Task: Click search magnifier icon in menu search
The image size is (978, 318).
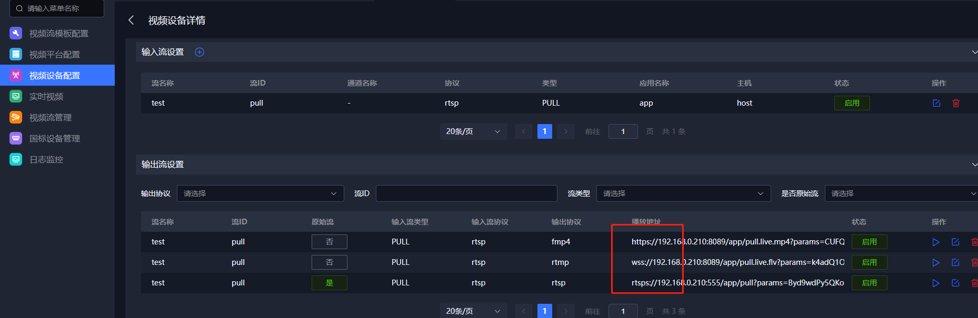Action: point(19,8)
